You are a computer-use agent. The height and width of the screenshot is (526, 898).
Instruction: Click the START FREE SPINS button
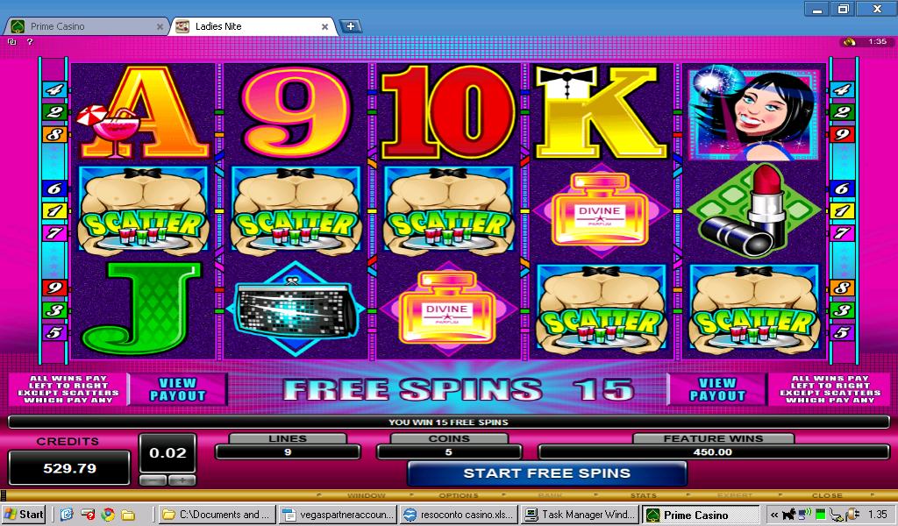coord(547,473)
